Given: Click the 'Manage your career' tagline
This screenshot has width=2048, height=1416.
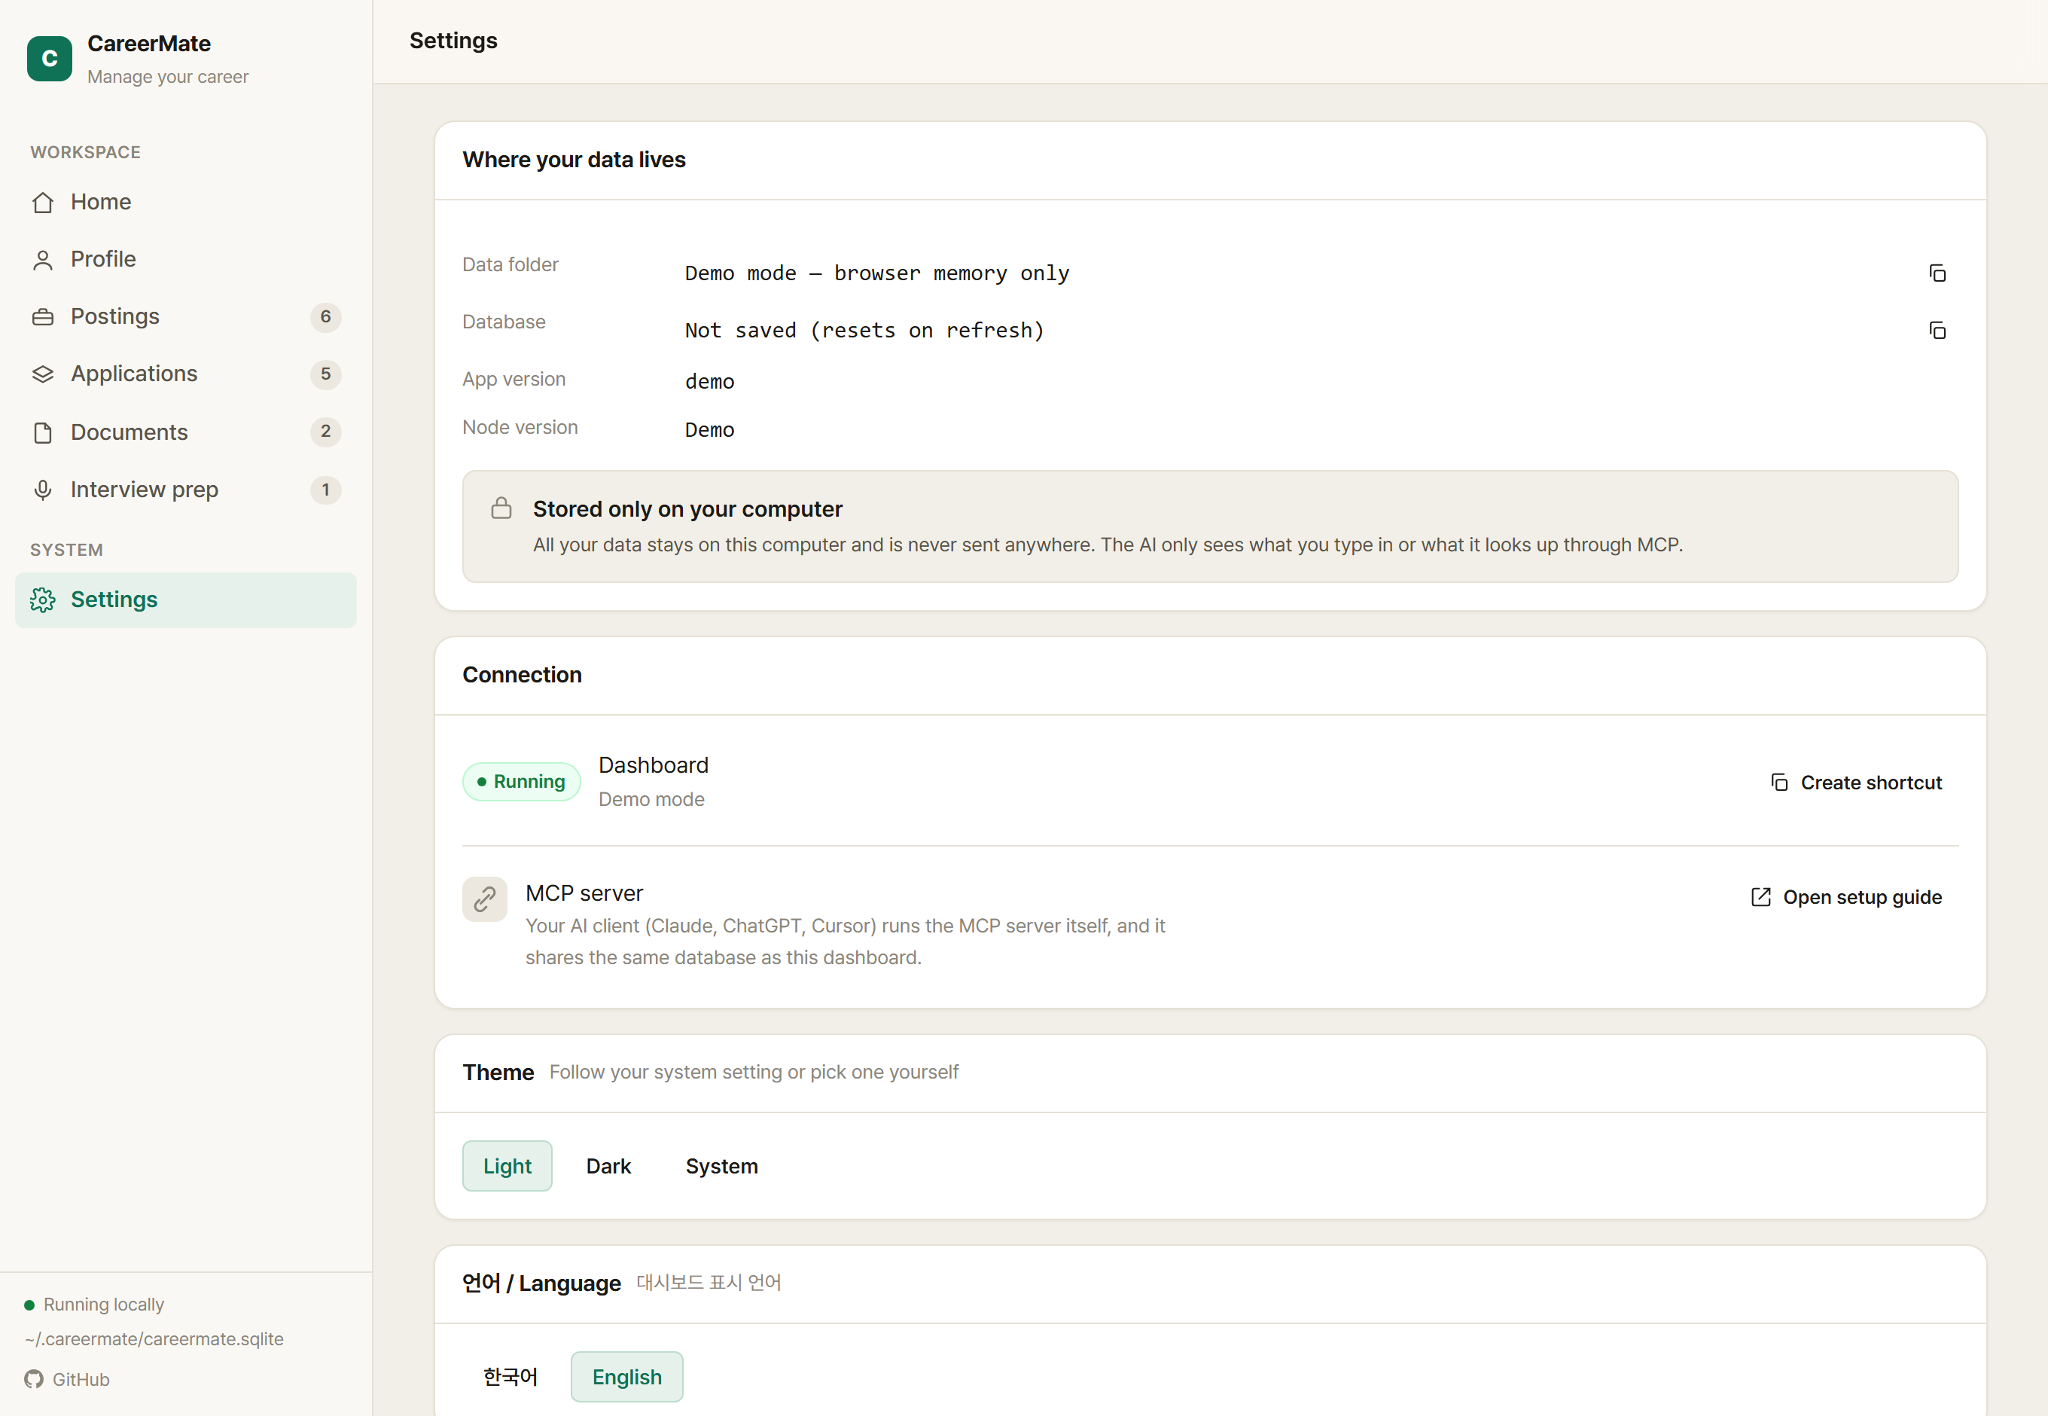Looking at the screenshot, I should [168, 76].
